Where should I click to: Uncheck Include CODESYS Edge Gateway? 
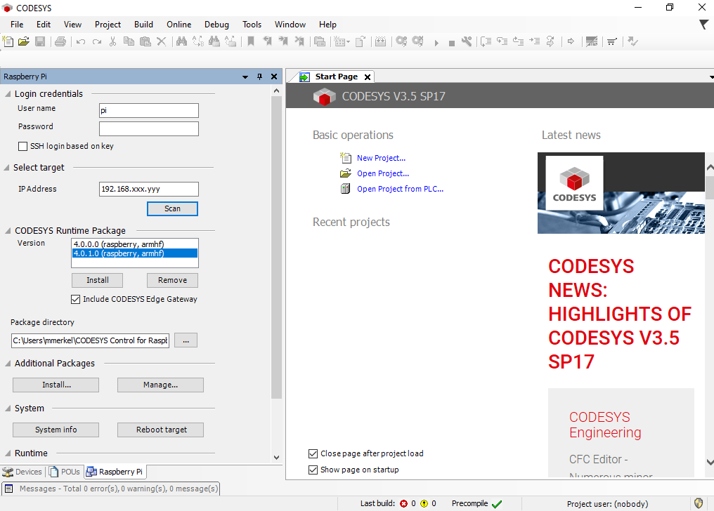(x=76, y=299)
